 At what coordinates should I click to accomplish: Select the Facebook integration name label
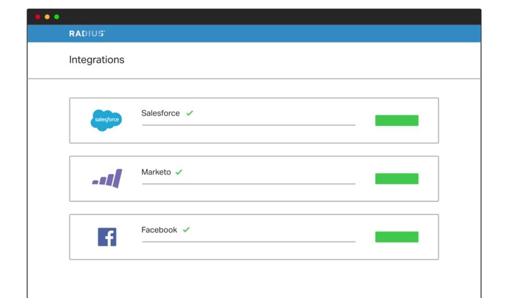159,230
